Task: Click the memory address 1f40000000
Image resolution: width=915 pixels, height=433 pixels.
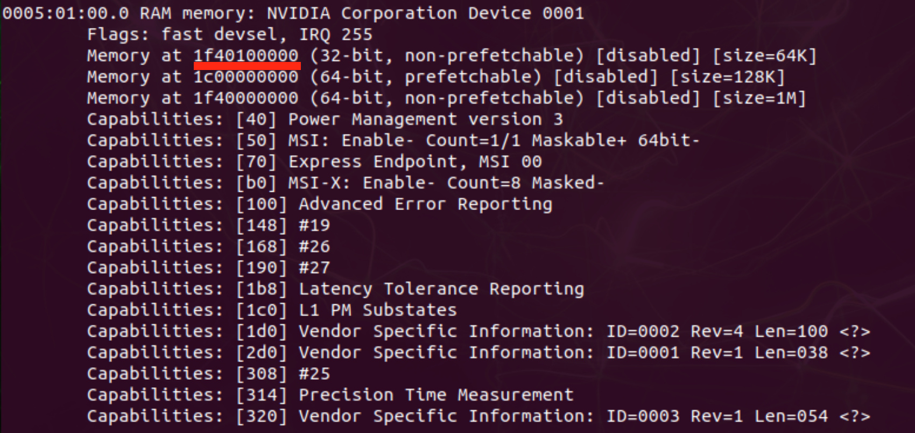Action: (x=246, y=98)
